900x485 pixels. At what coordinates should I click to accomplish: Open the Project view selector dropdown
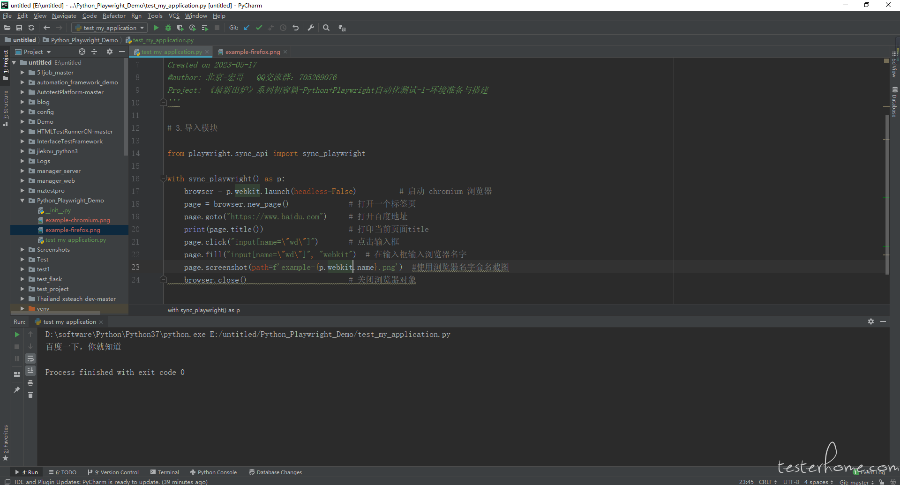pyautogui.click(x=33, y=52)
